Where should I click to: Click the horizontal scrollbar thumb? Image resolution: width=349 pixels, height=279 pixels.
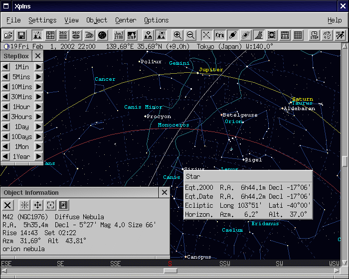click(171, 271)
